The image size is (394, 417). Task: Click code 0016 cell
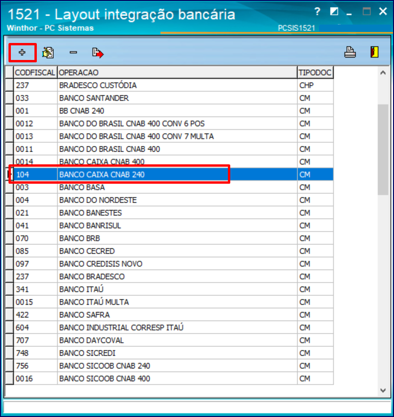tap(35, 378)
